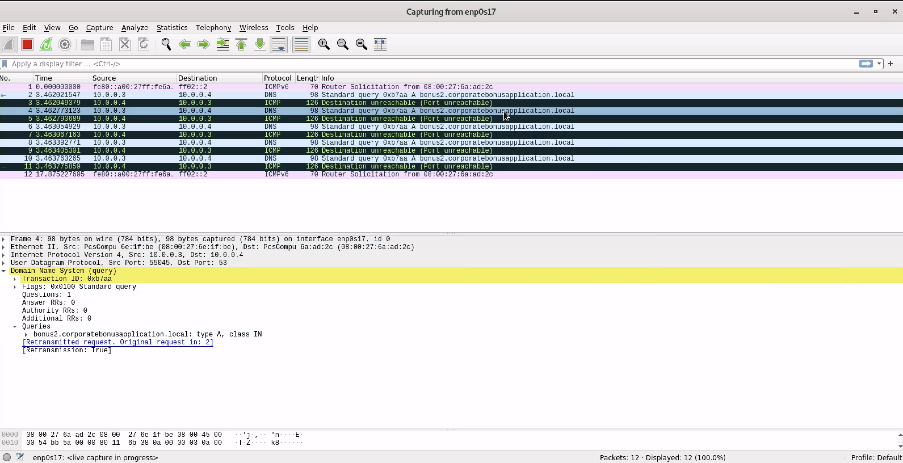The image size is (903, 463).
Task: Click the Close capture file X icon
Action: tap(125, 45)
